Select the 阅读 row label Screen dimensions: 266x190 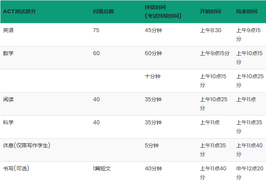pyautogui.click(x=8, y=99)
